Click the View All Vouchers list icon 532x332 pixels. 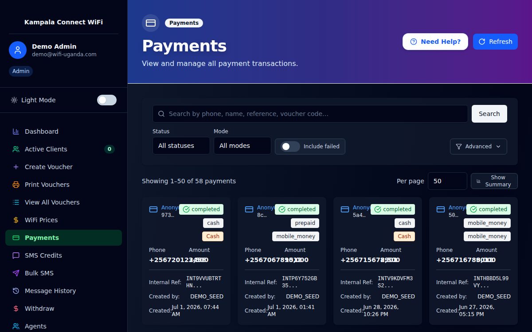(16, 202)
